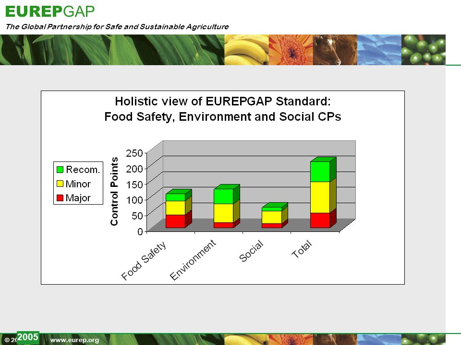This screenshot has width=461, height=345.
Task: Click the 200 axis value
Action: tap(134, 169)
